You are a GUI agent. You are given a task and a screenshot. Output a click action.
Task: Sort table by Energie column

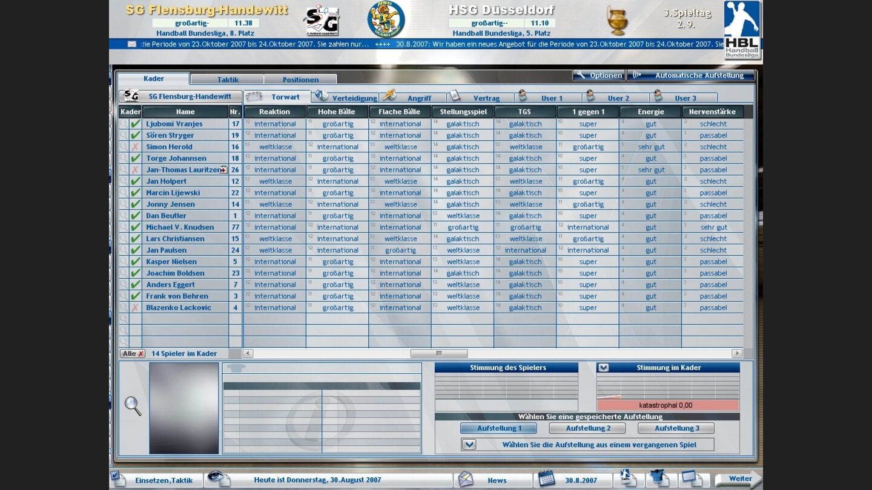coord(650,112)
